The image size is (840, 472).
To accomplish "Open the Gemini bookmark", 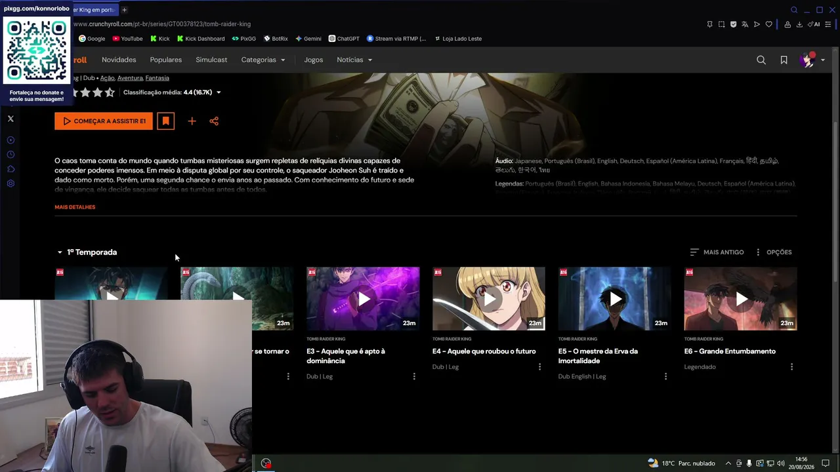I will coord(308,39).
